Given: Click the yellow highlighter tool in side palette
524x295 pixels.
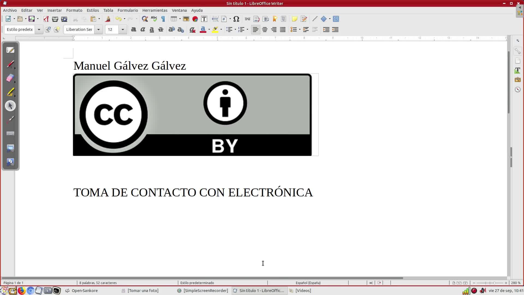Looking at the screenshot, I should (x=10, y=92).
